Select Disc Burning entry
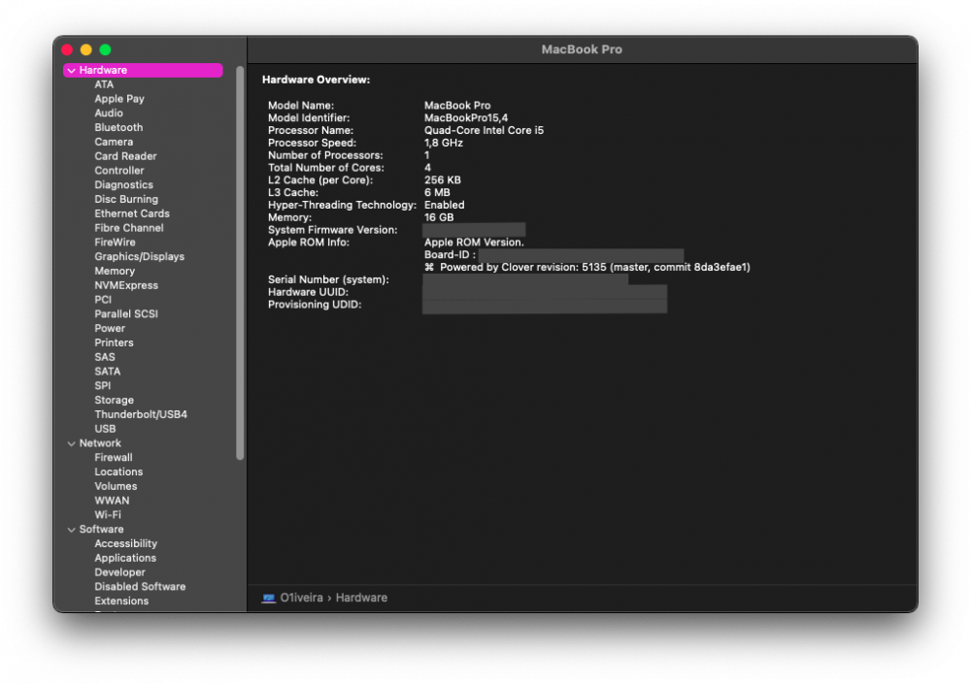Image resolution: width=971 pixels, height=683 pixels. pos(125,199)
